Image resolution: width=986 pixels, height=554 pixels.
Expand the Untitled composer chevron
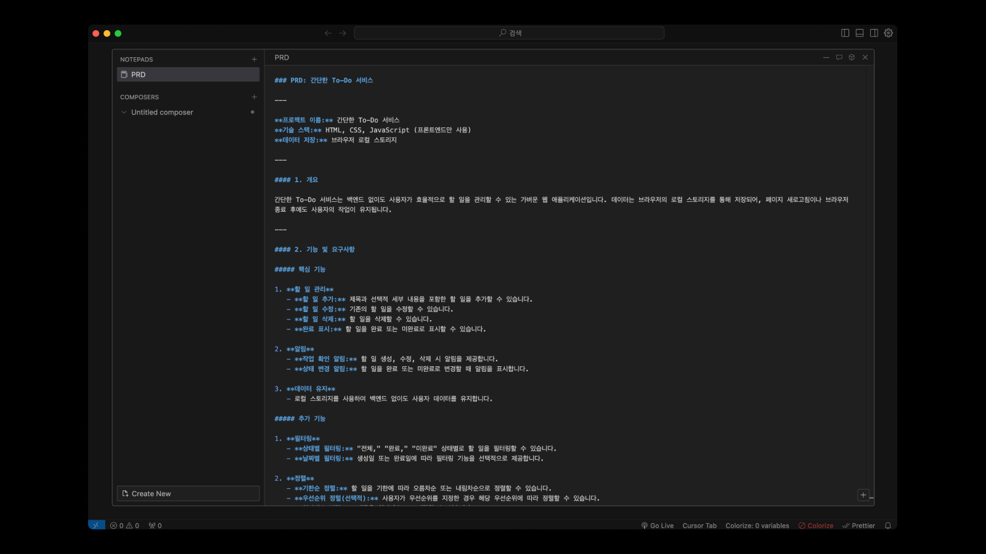pos(124,113)
